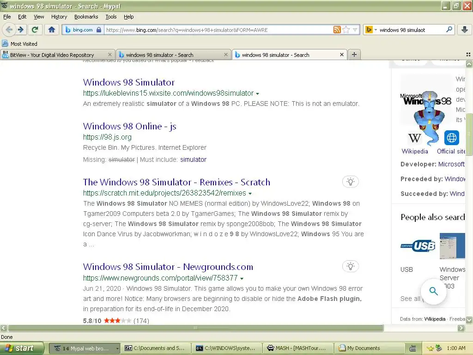This screenshot has width=473, height=355.
Task: Click the USB related search thumbnail
Action: [x=418, y=246]
